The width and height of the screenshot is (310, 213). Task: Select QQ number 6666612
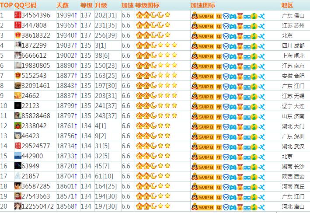pyautogui.click(x=34, y=56)
